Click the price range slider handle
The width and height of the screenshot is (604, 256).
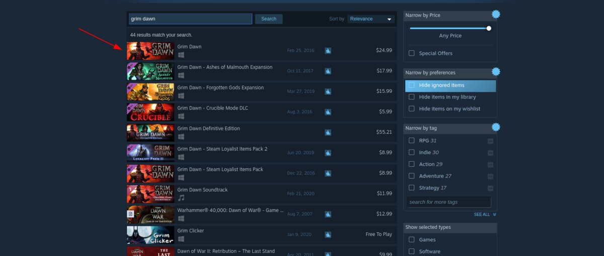489,28
